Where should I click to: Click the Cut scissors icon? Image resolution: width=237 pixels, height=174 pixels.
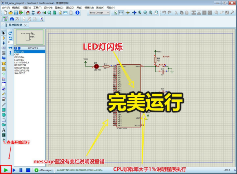click(x=176, y=13)
